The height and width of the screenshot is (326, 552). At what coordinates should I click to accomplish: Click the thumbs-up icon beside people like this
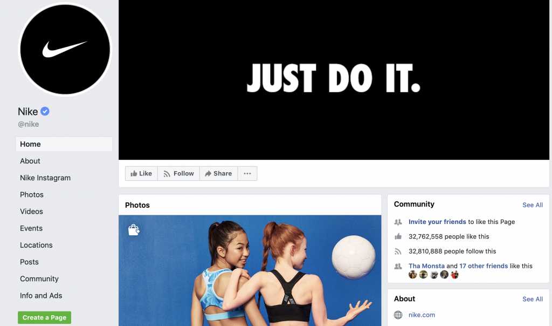398,236
